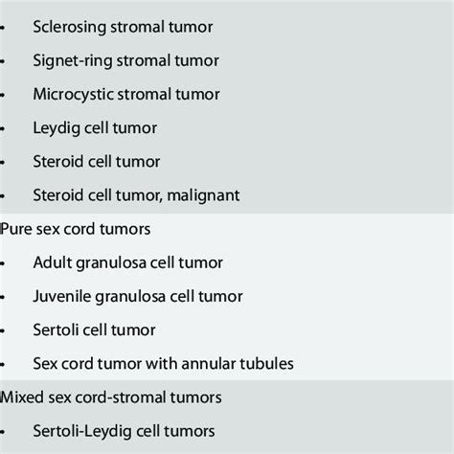Viewport: 454px width, 454px height.
Task: Click the Mixed sex cord-stromal tumors heading
Action: click(111, 397)
